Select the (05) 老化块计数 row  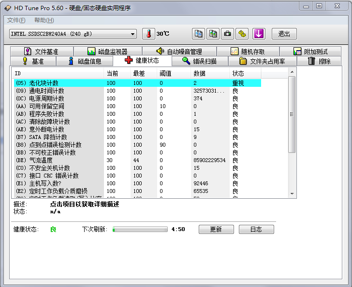[x=137, y=83]
